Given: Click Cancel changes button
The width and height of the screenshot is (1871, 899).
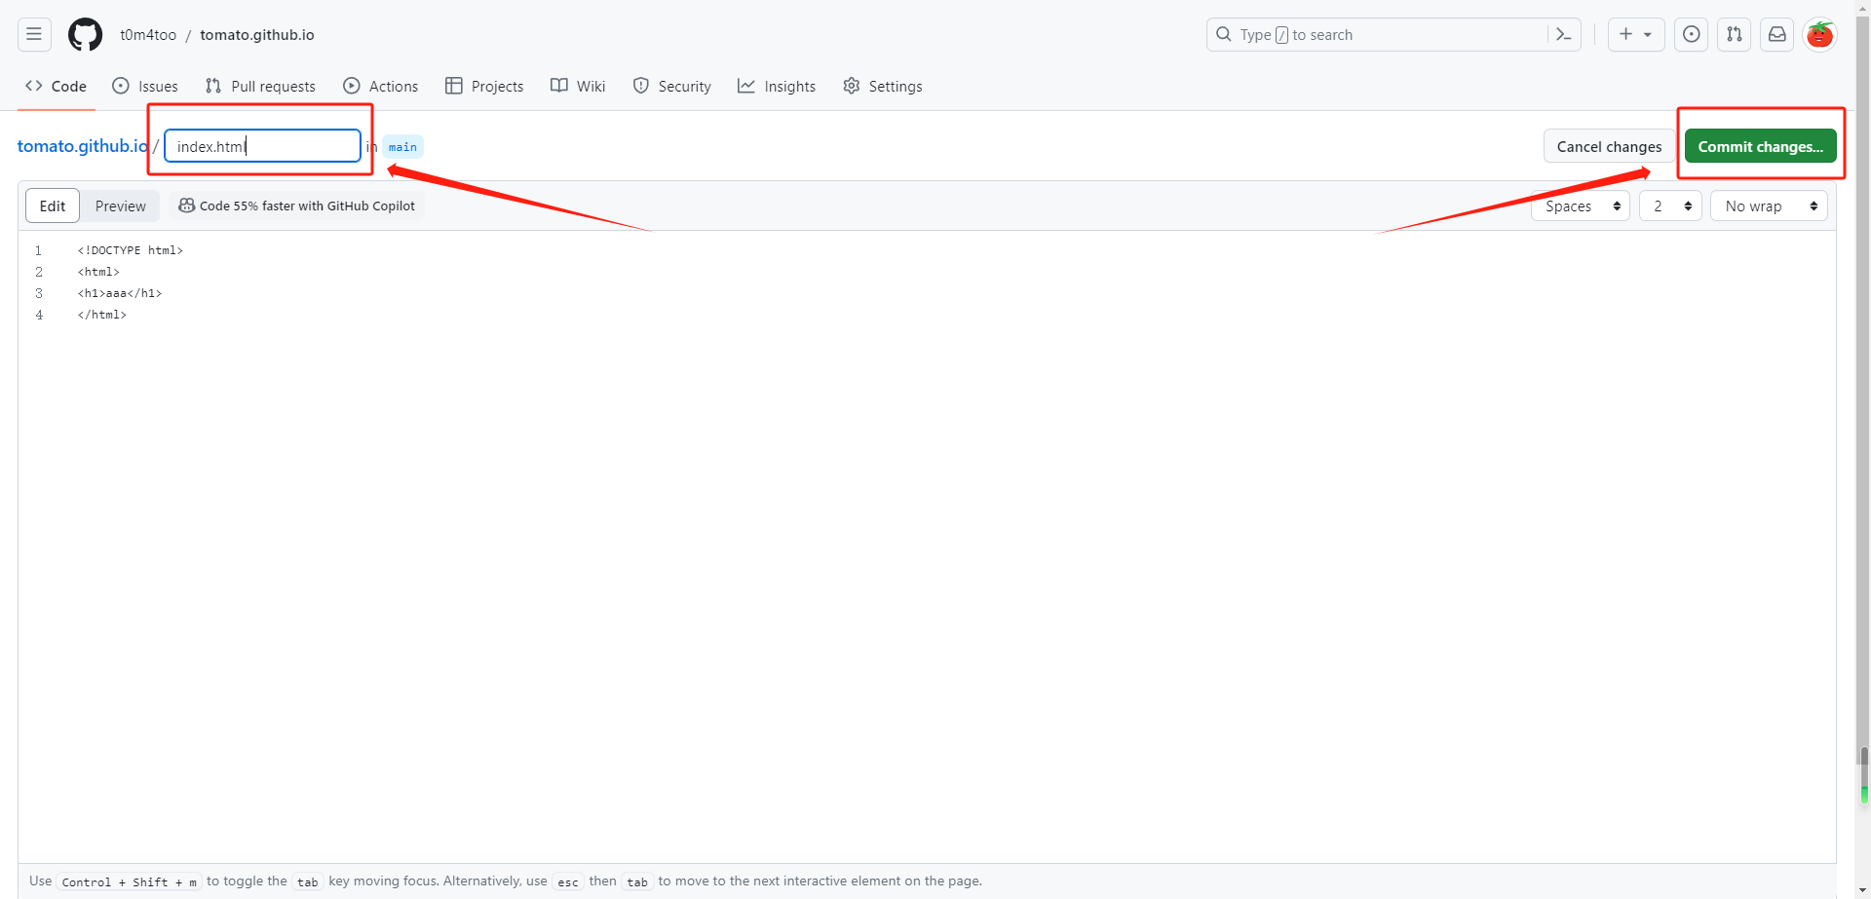Looking at the screenshot, I should click(x=1609, y=146).
